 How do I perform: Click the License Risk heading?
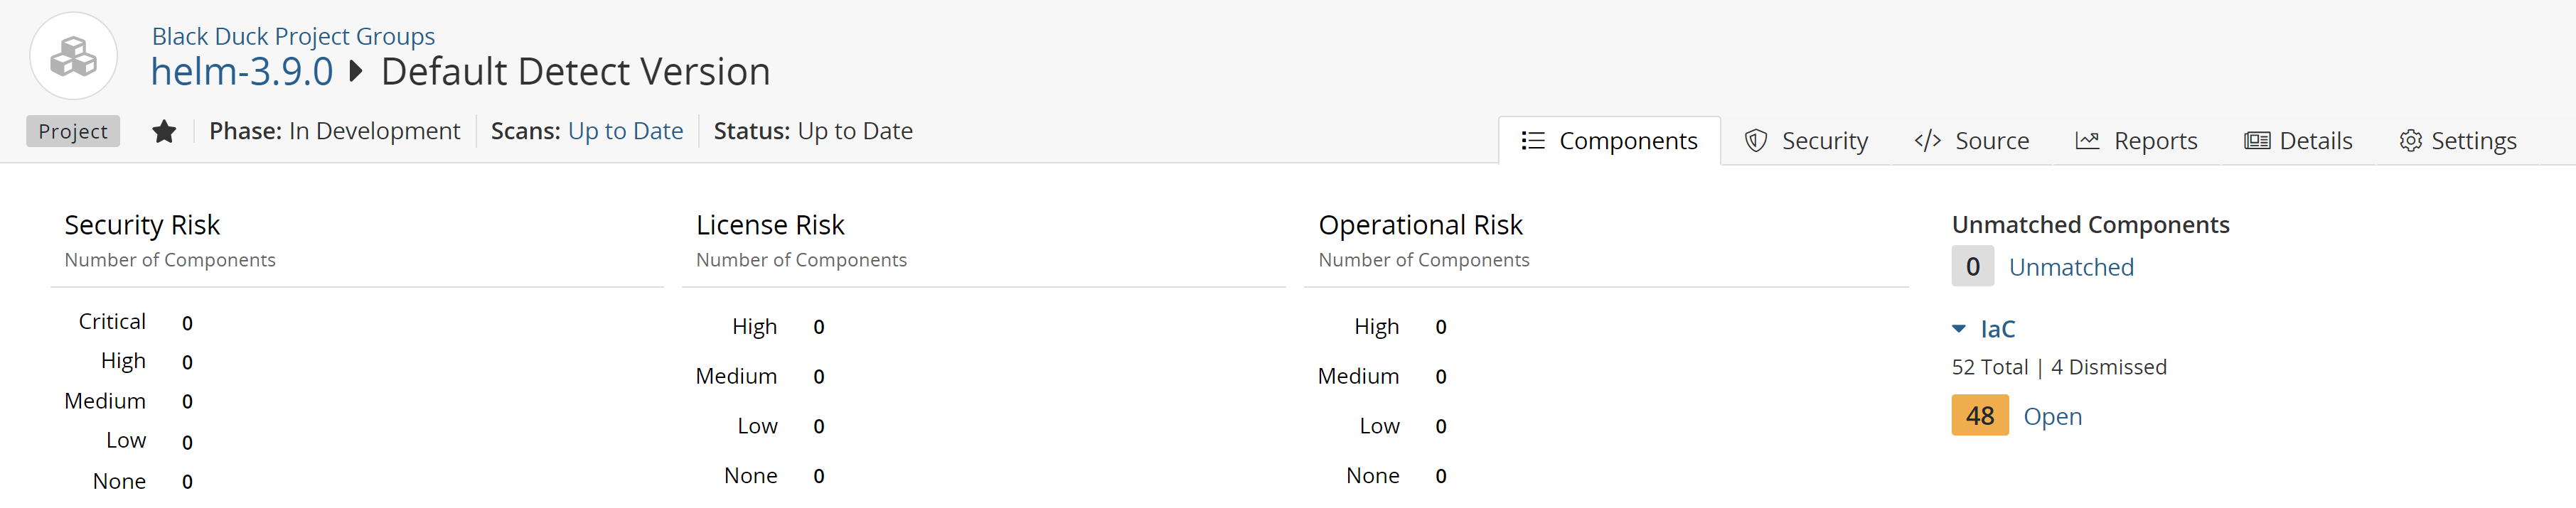pyautogui.click(x=770, y=225)
